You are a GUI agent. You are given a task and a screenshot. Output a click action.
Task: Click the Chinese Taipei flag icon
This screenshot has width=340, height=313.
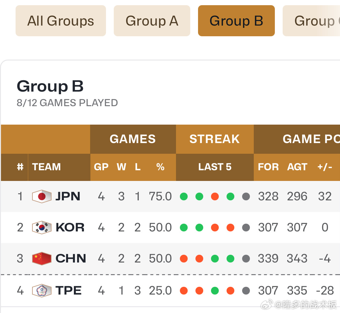tap(42, 290)
